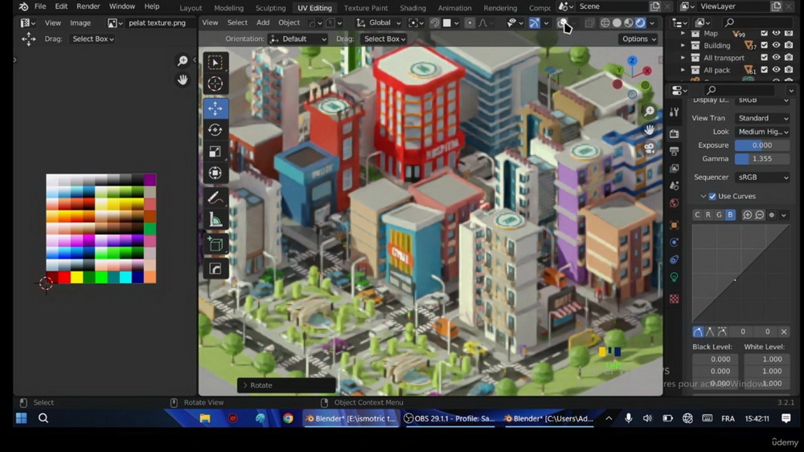
Task: Select the Rotate tool
Action: click(215, 130)
